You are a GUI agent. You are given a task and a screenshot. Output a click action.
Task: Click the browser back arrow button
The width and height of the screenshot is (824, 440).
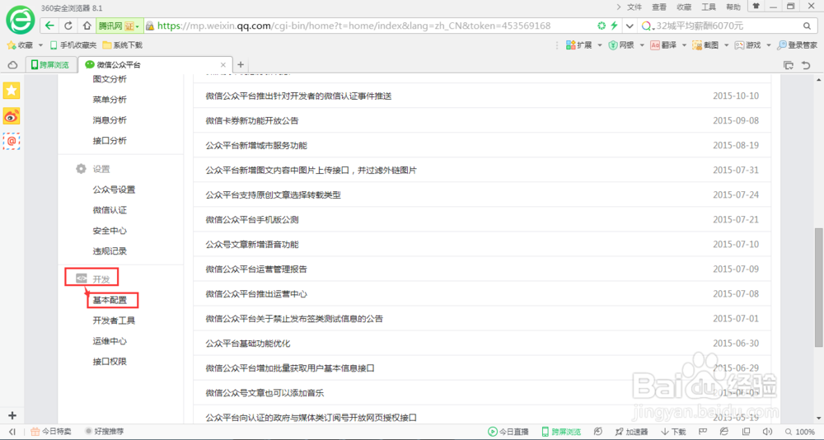click(49, 26)
